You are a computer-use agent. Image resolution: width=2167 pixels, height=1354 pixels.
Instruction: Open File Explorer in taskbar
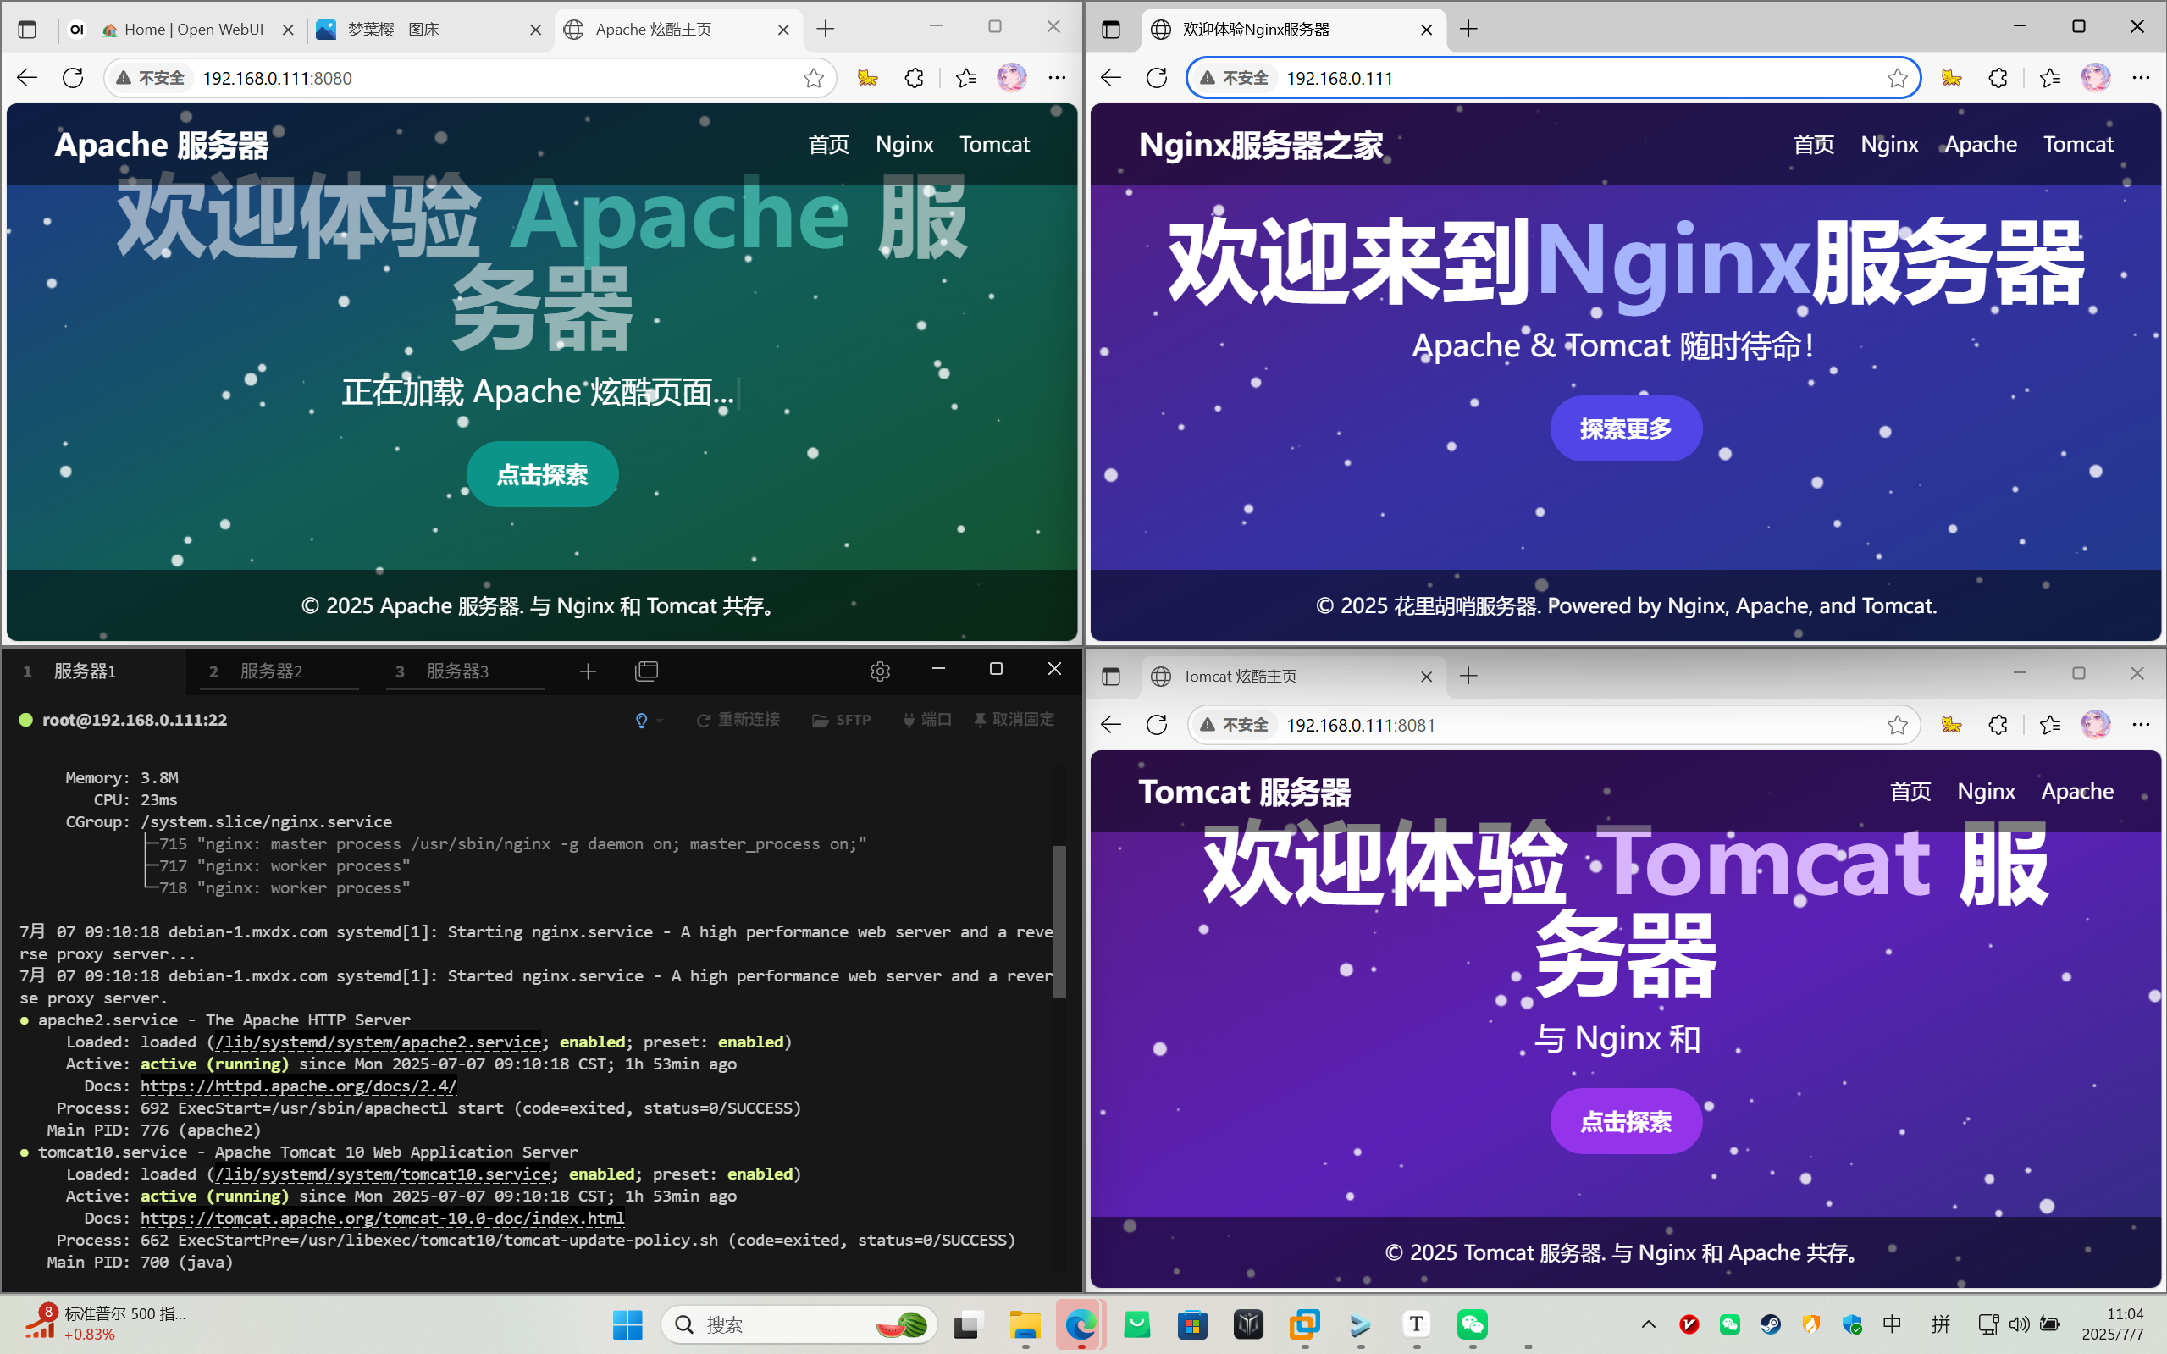(x=1025, y=1324)
